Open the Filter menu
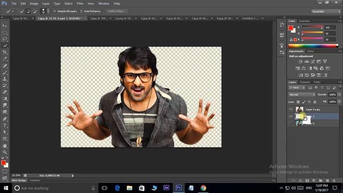343x193 pixels. (x=80, y=4)
